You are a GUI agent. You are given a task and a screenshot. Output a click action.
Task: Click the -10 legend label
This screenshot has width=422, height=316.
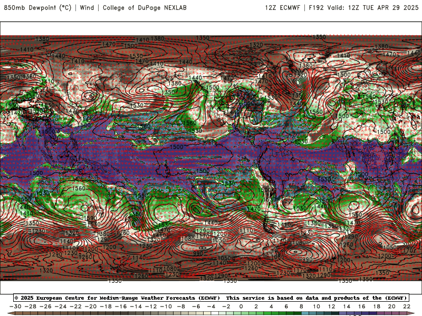click(166, 307)
